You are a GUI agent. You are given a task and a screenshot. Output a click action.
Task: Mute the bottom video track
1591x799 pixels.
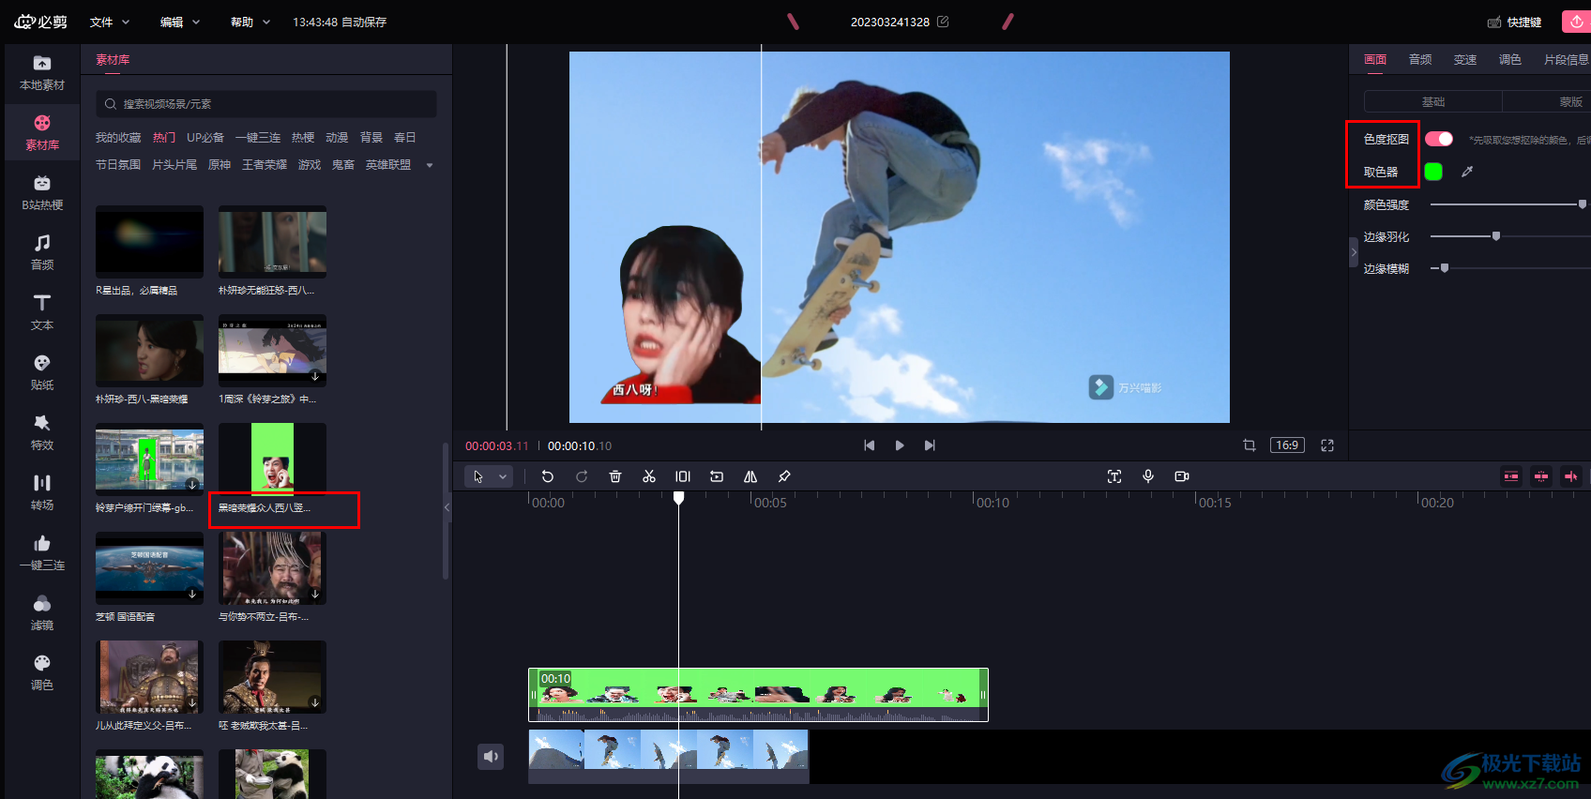tap(492, 757)
